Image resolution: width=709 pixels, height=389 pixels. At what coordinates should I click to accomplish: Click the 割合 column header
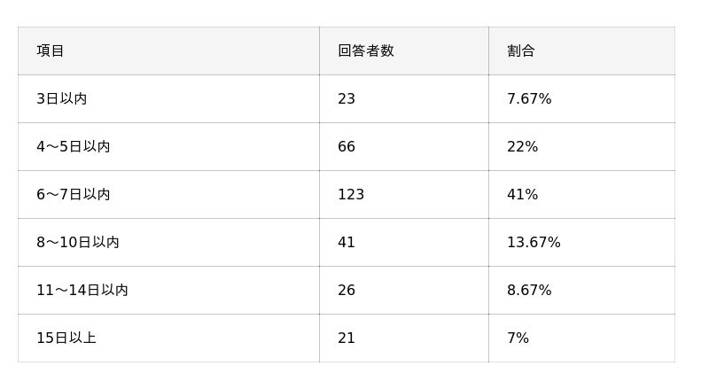tap(521, 51)
